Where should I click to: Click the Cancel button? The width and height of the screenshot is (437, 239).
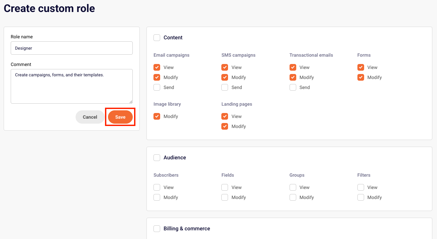(90, 117)
